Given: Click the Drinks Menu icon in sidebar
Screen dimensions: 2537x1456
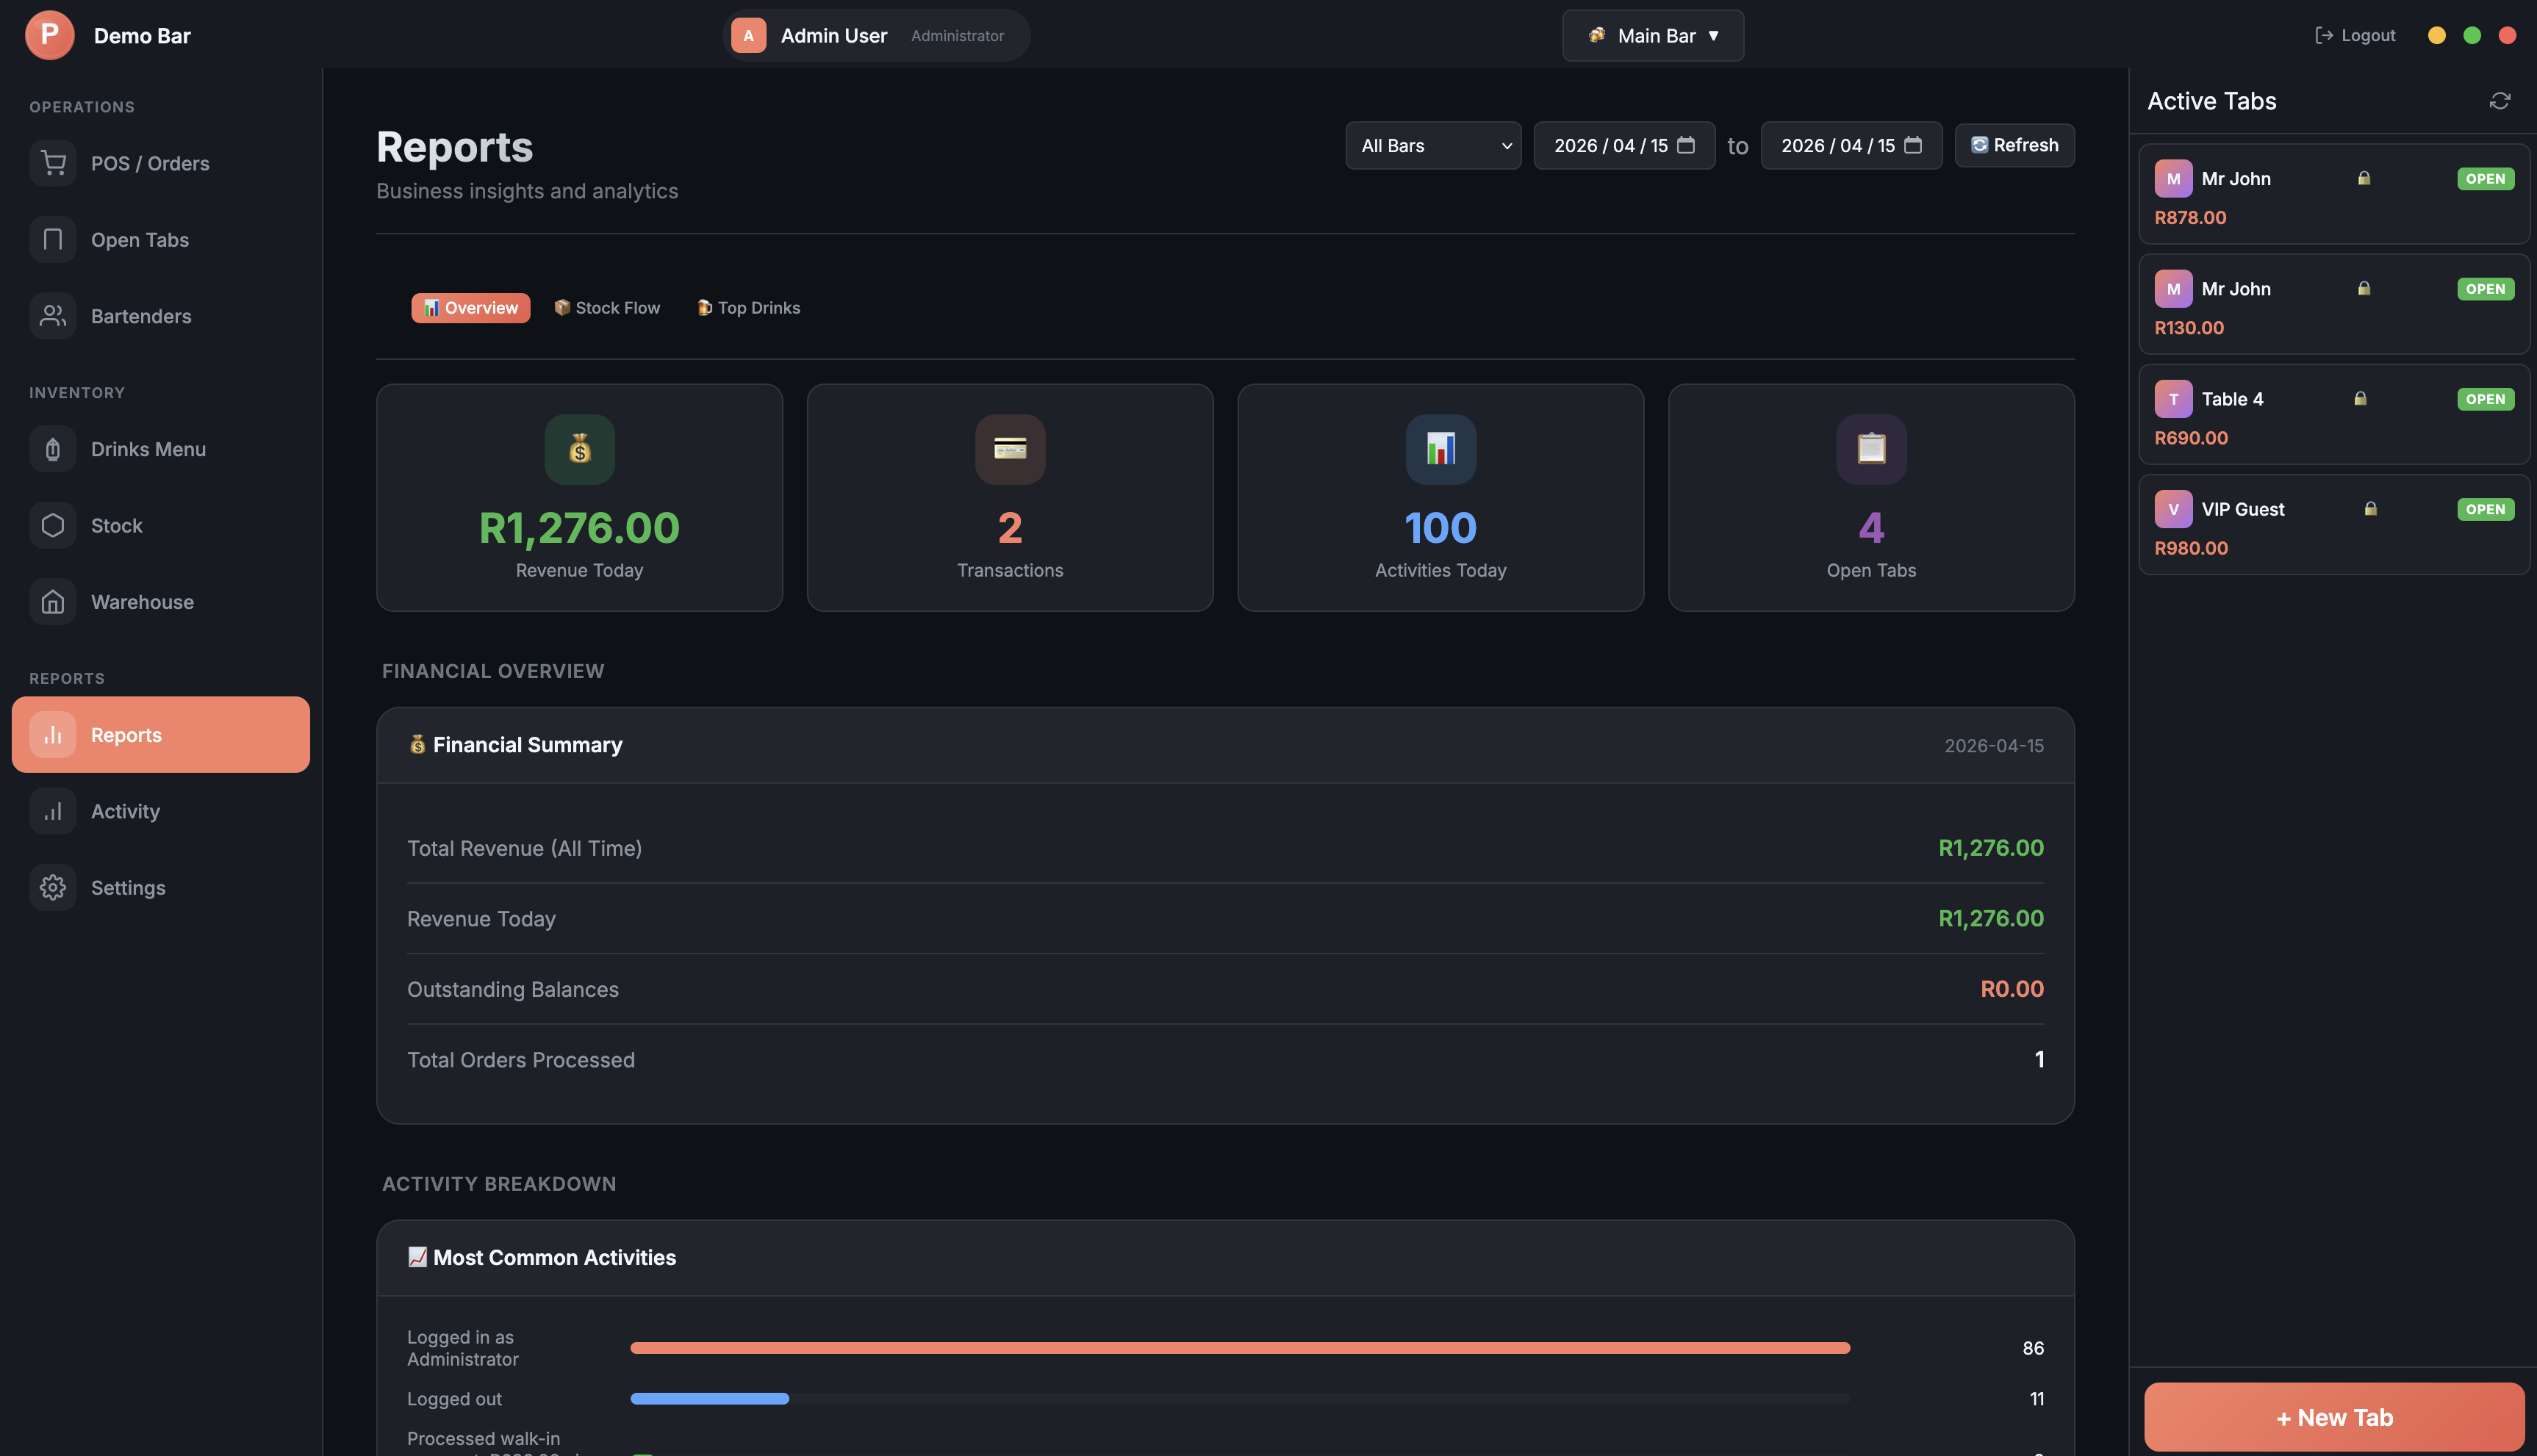Looking at the screenshot, I should tap(52, 449).
